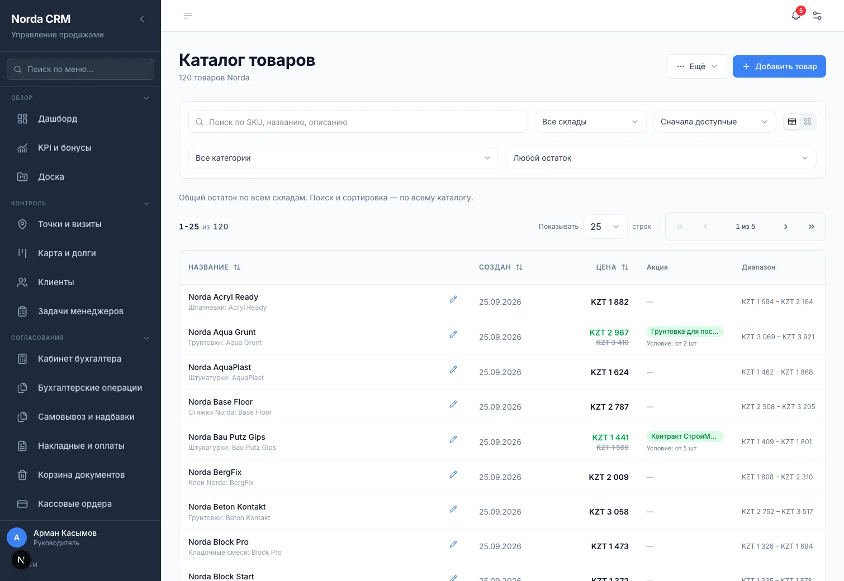844x581 pixels.
Task: Toggle the hamburger menu icon in the header
Action: (x=188, y=16)
